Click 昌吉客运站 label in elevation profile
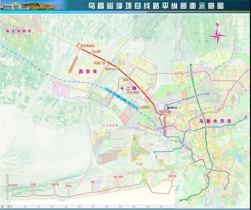Viewport: 251px width, 210px height. click(x=13, y=185)
